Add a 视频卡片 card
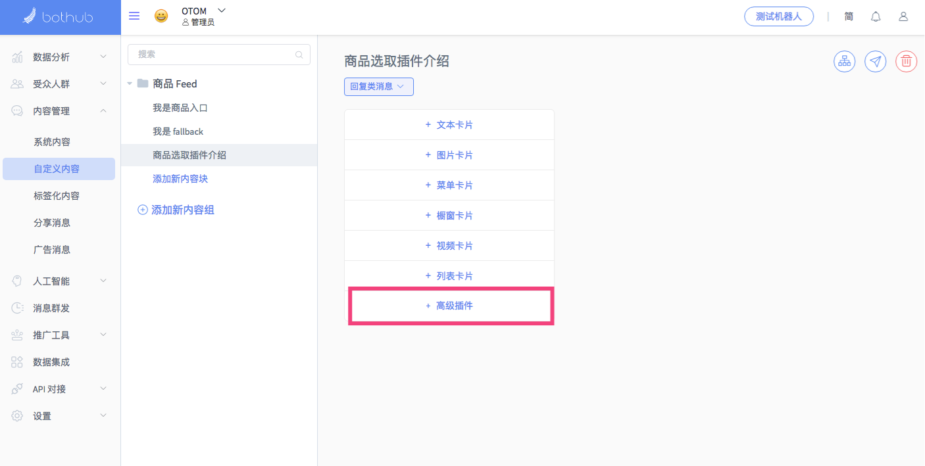The height and width of the screenshot is (466, 925). 449,246
